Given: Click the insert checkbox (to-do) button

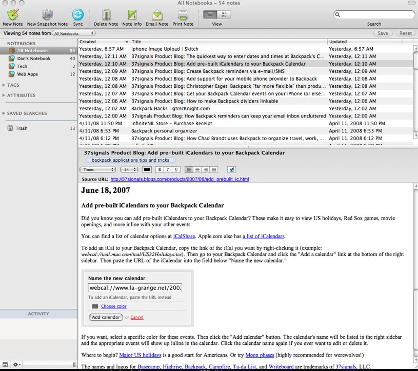Looking at the screenshot, I should 232,170.
